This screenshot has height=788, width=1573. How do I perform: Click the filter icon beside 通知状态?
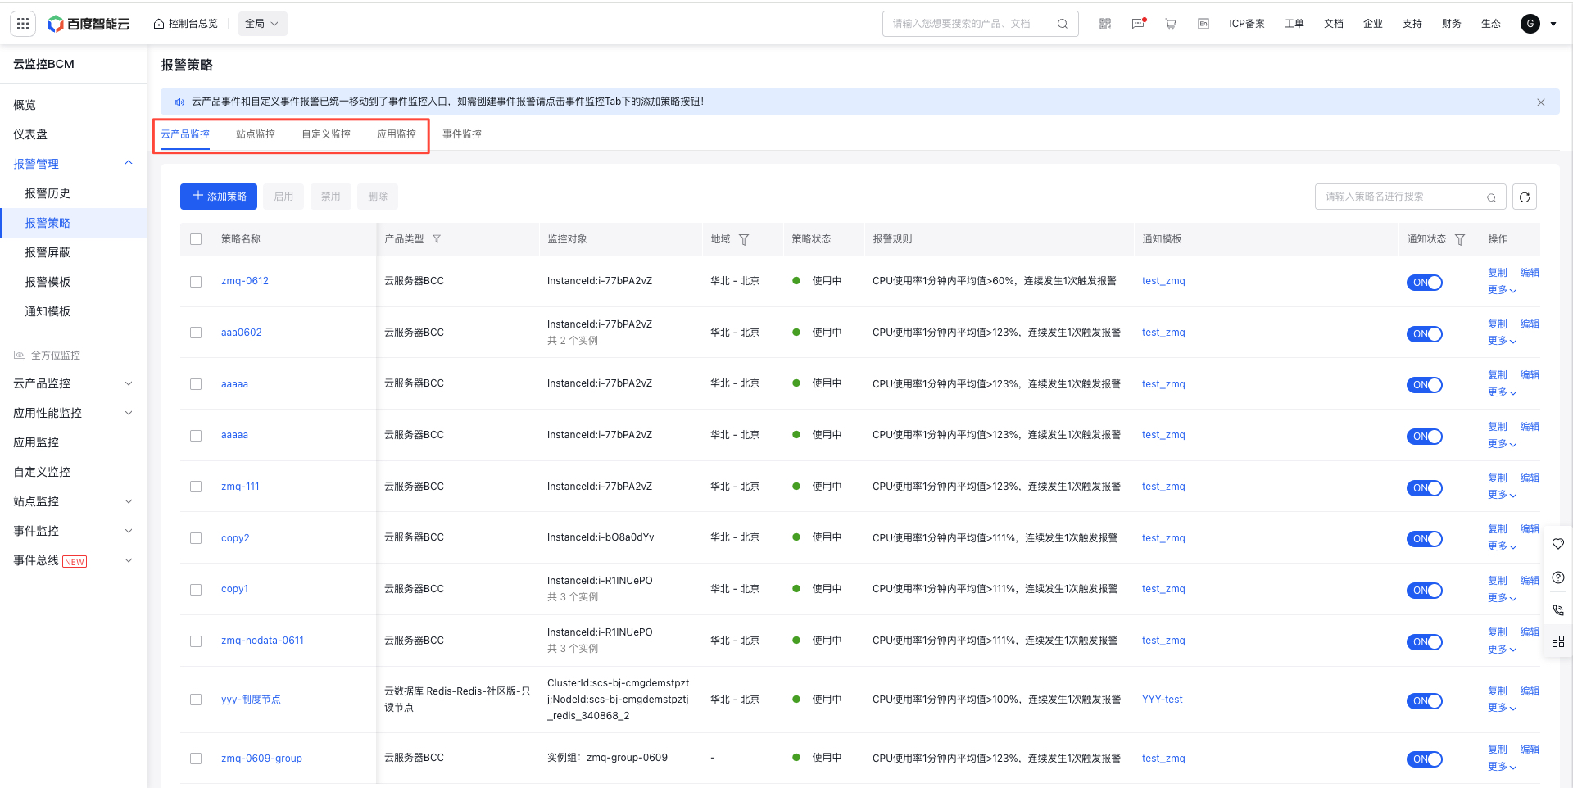click(1460, 239)
